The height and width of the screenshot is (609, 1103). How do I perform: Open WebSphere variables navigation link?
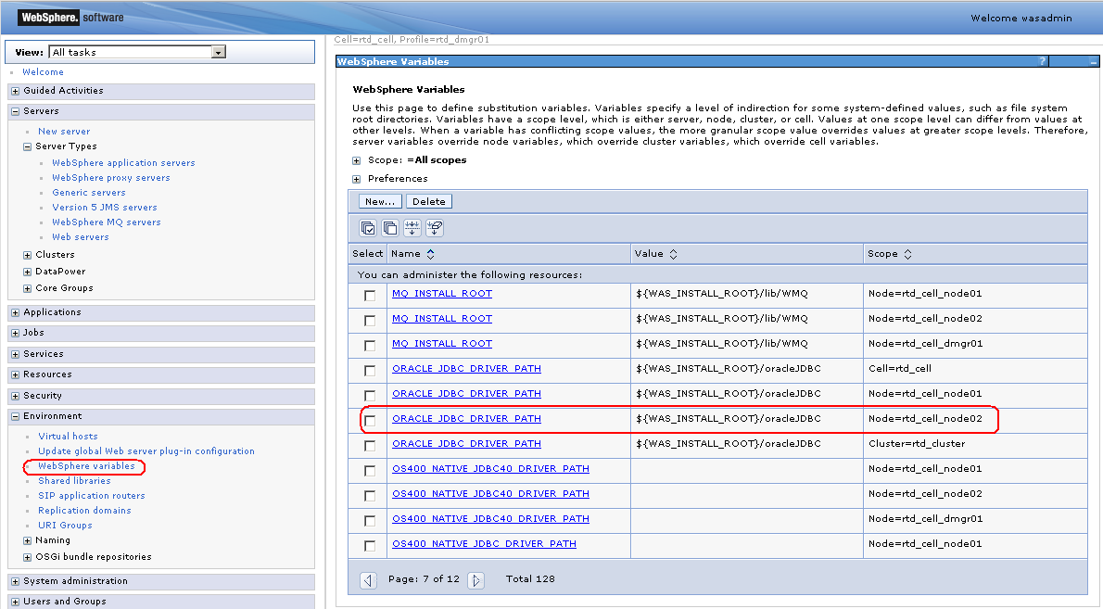(x=86, y=465)
